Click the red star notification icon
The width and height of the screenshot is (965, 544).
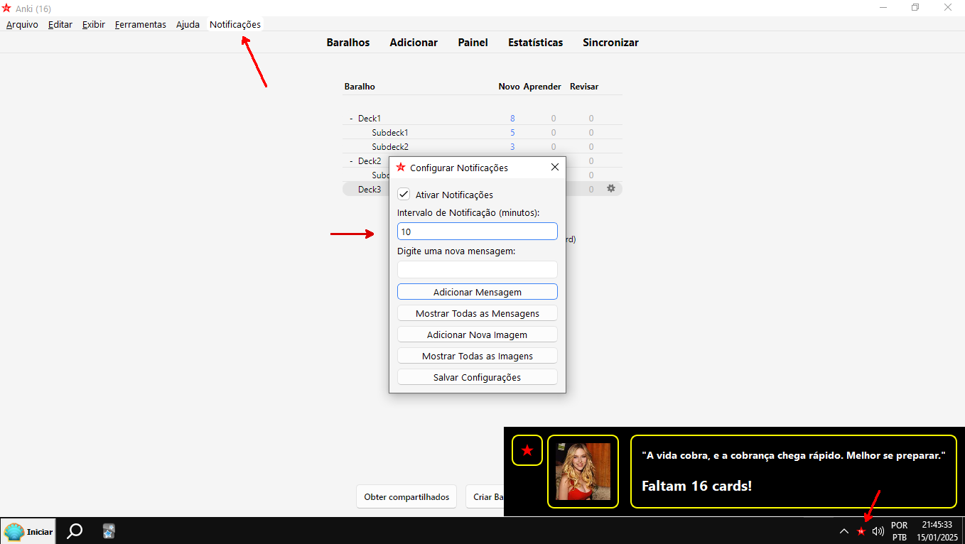[527, 450]
